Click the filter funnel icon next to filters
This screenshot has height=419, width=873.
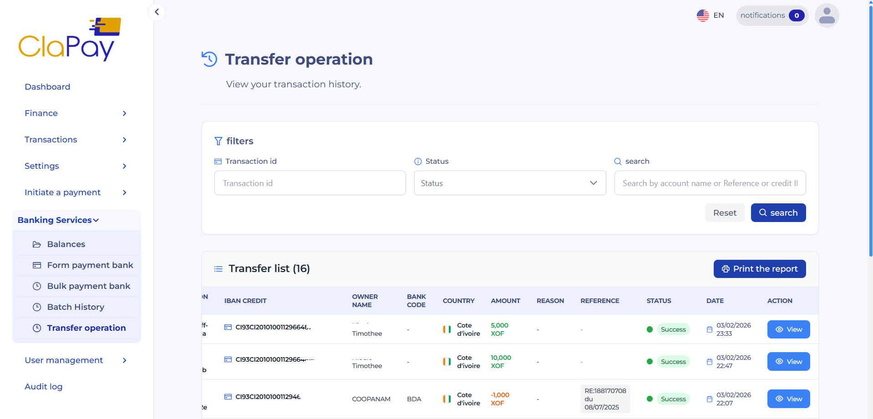(218, 141)
